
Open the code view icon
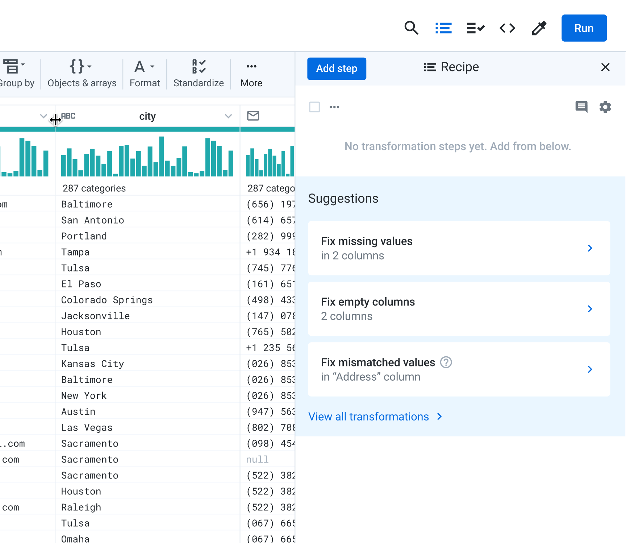507,28
